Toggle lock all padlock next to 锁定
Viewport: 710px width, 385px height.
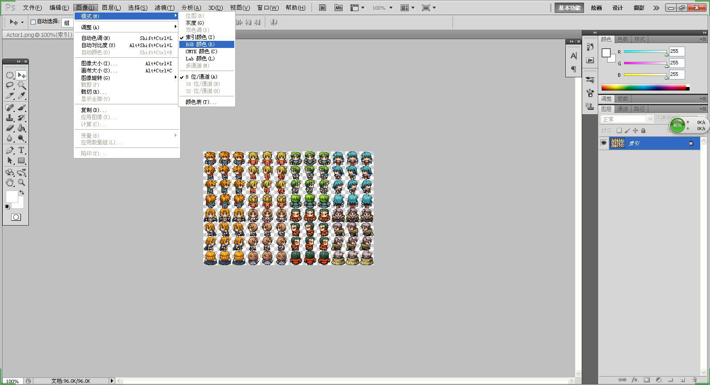[x=643, y=131]
